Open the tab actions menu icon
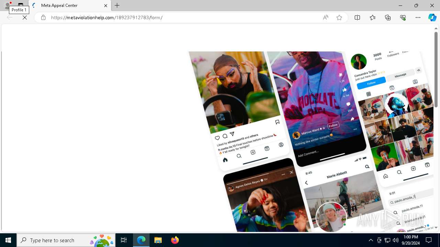The image size is (440, 247). pos(21,5)
